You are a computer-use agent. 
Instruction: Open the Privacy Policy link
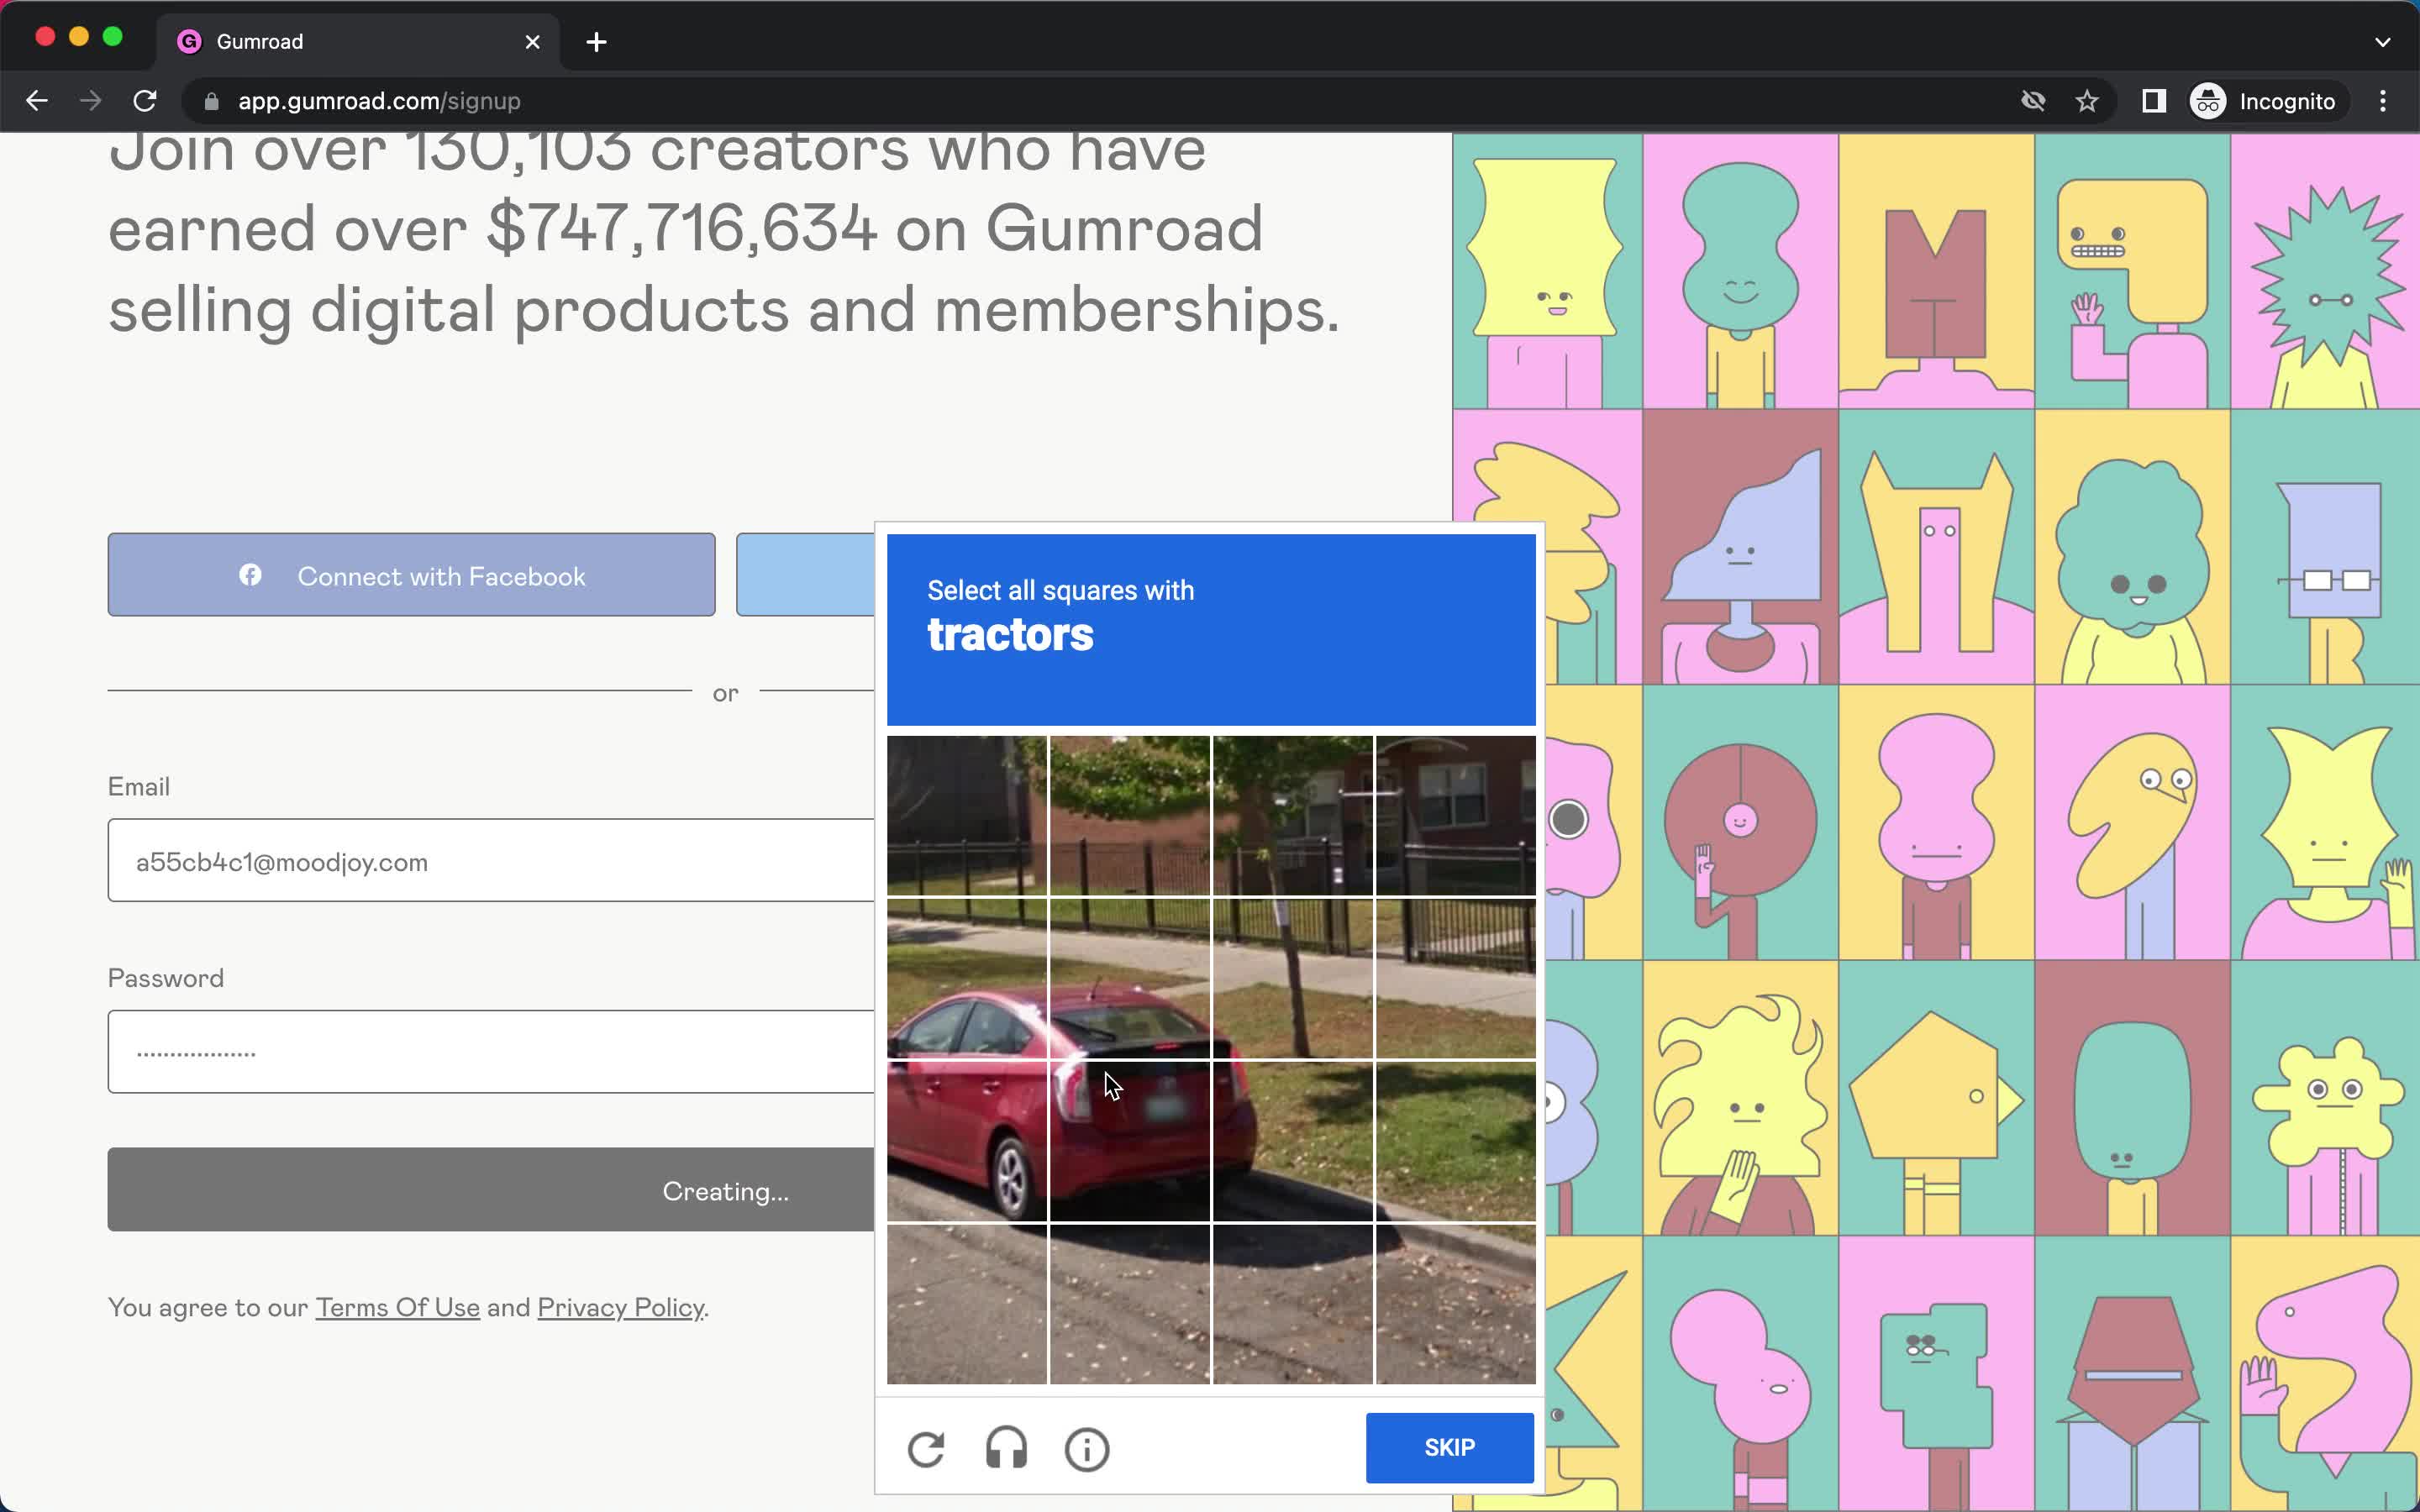pyautogui.click(x=621, y=1307)
